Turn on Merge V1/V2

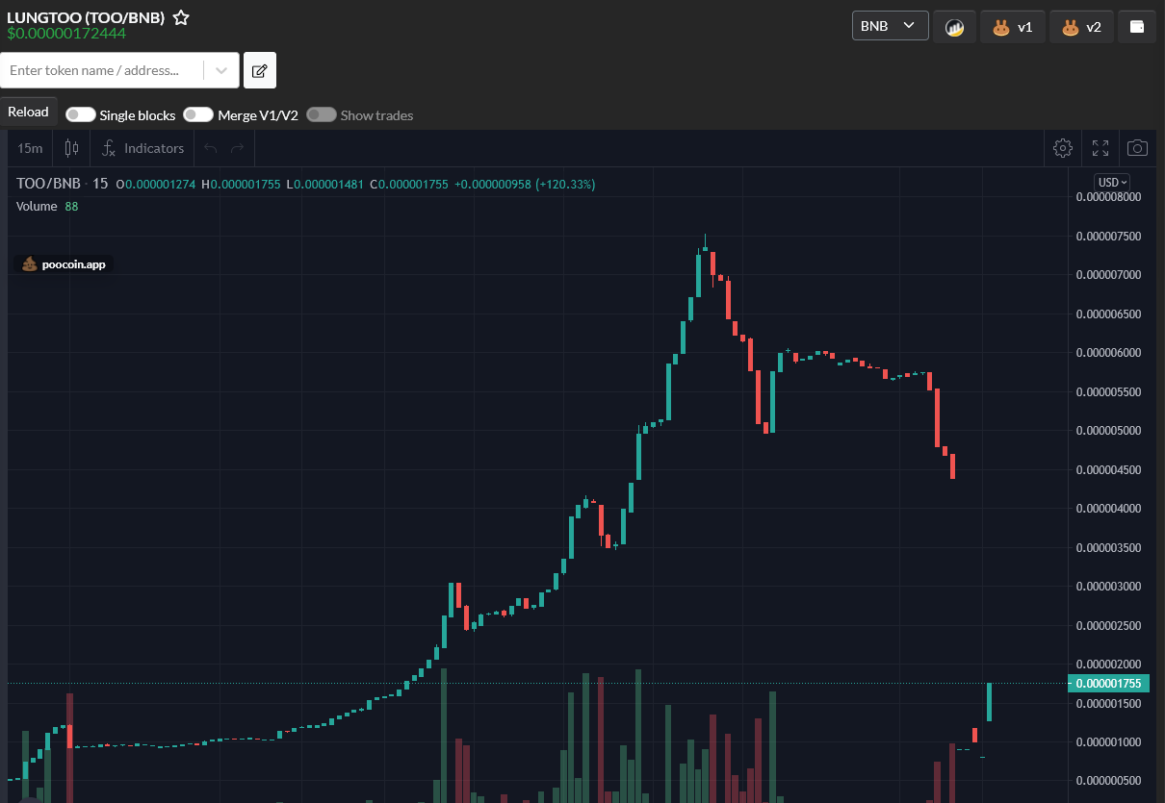[197, 113]
